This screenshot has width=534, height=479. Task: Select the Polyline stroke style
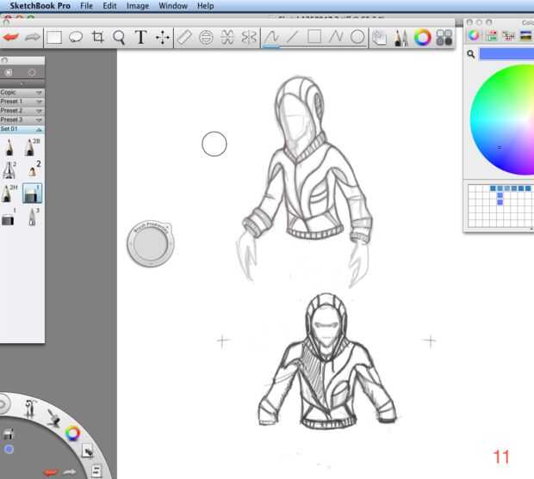point(336,37)
